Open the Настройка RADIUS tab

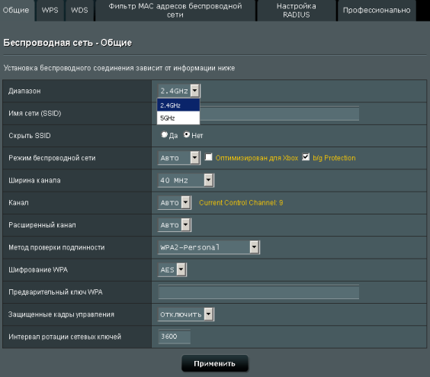[x=296, y=11]
